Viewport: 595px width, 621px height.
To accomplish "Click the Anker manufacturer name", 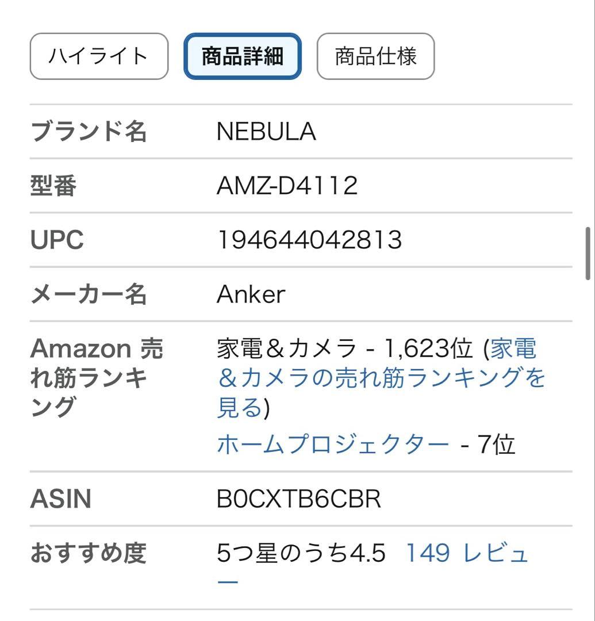I will click(x=251, y=294).
